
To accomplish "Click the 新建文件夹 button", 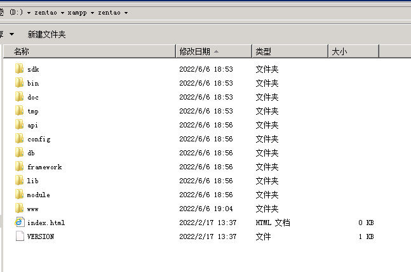I will tap(46, 34).
